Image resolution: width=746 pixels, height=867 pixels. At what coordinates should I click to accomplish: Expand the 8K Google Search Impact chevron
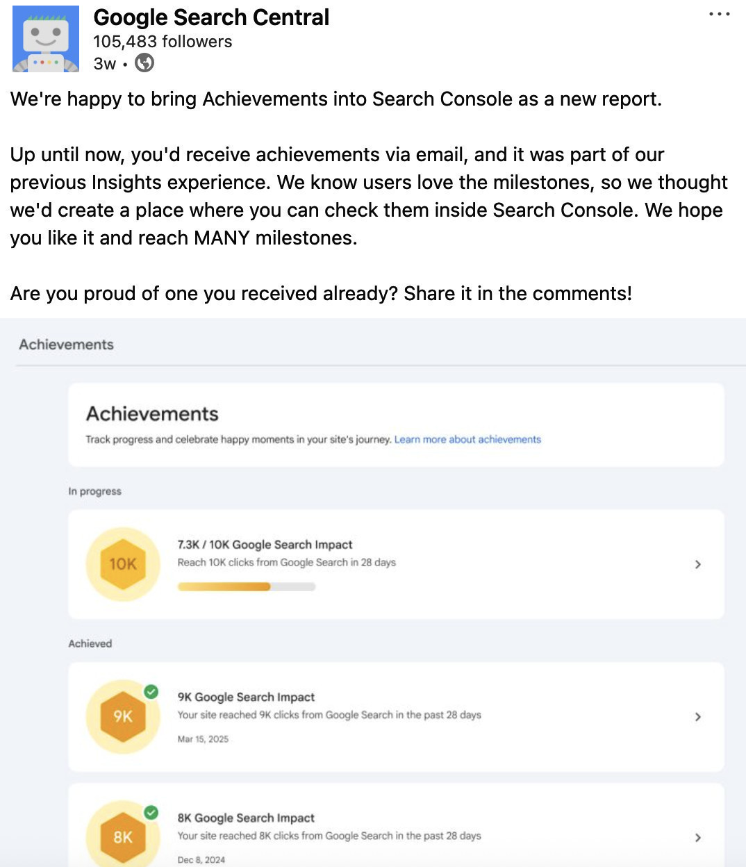pos(698,837)
